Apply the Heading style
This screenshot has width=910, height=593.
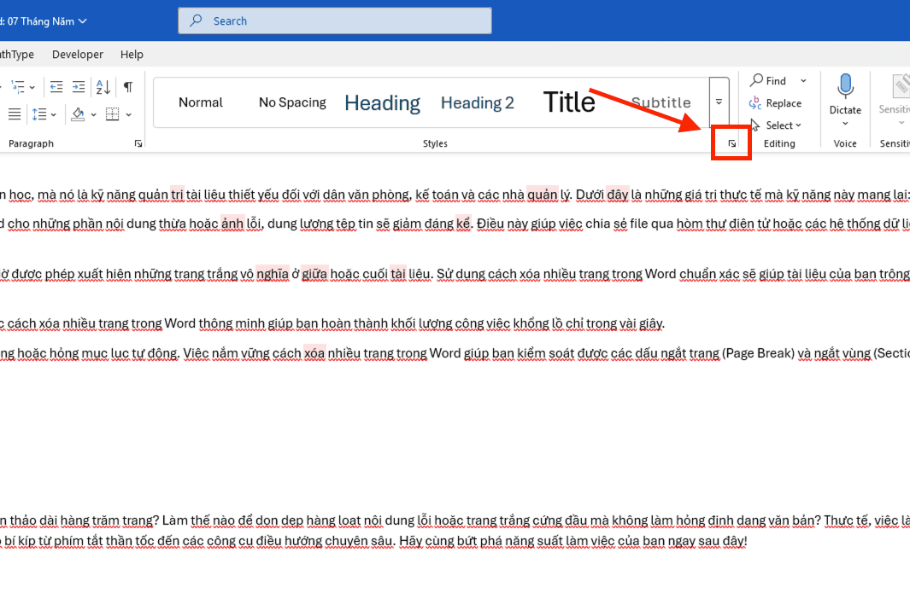coord(382,103)
